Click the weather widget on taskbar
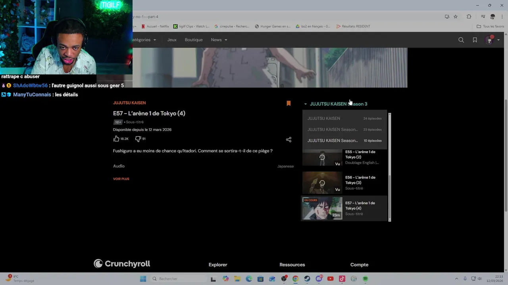This screenshot has width=508, height=285. pyautogui.click(x=20, y=279)
